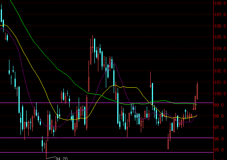Click the 94.20 low price label
Screen dimensions: 227x160
pos(62,158)
